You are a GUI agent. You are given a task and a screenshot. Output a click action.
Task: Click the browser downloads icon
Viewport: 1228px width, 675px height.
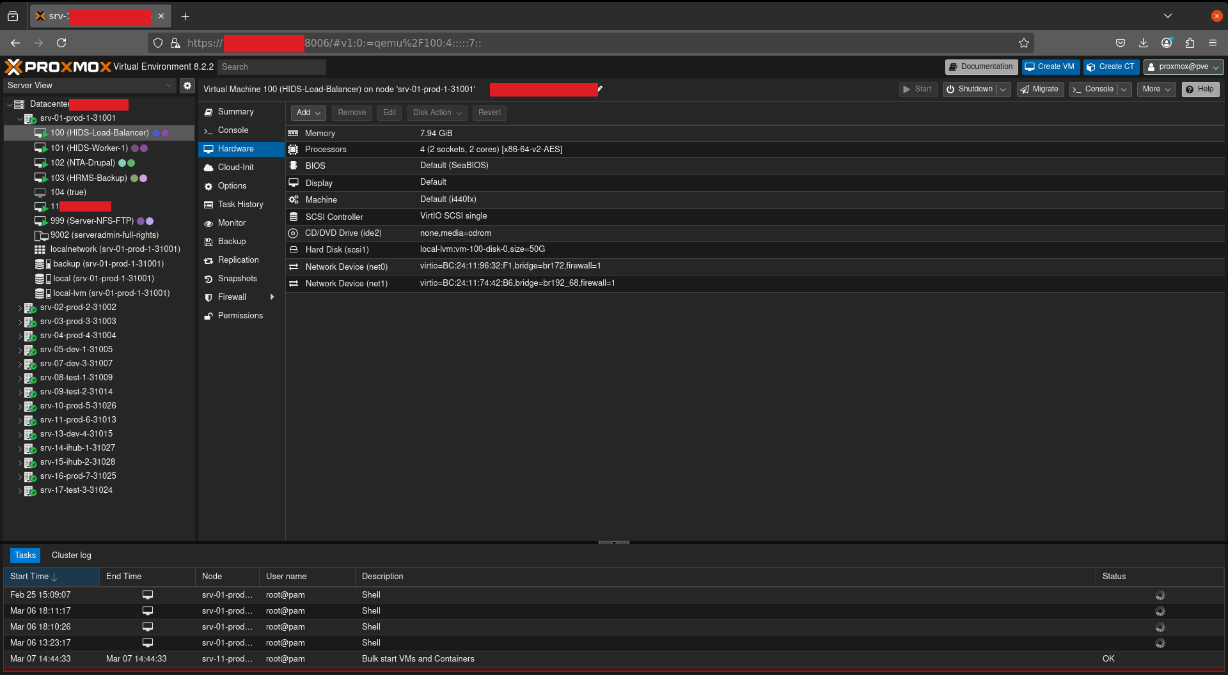(x=1143, y=43)
